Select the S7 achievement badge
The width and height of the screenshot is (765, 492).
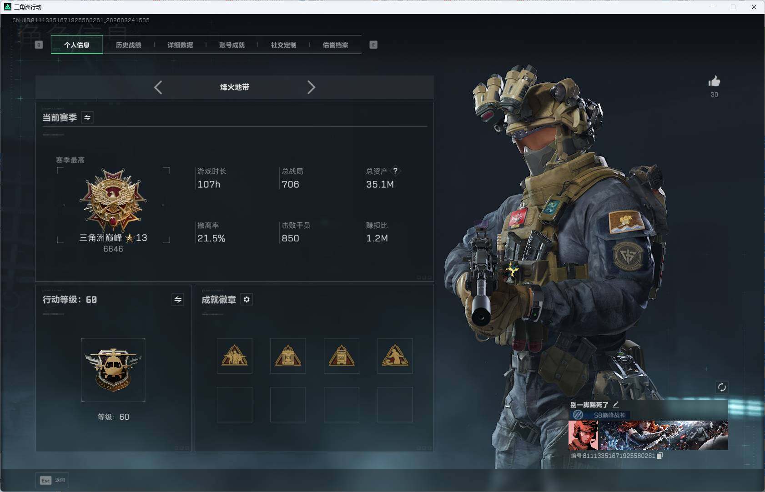288,356
